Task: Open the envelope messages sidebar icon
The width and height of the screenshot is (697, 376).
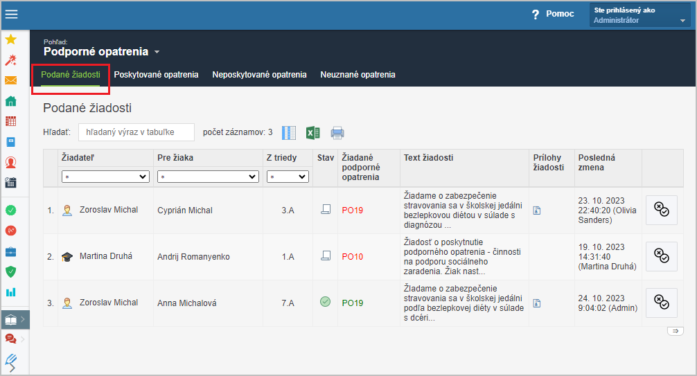Action: [10, 80]
